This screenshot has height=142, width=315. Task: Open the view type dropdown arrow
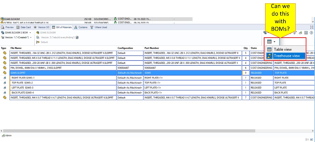click(274, 42)
